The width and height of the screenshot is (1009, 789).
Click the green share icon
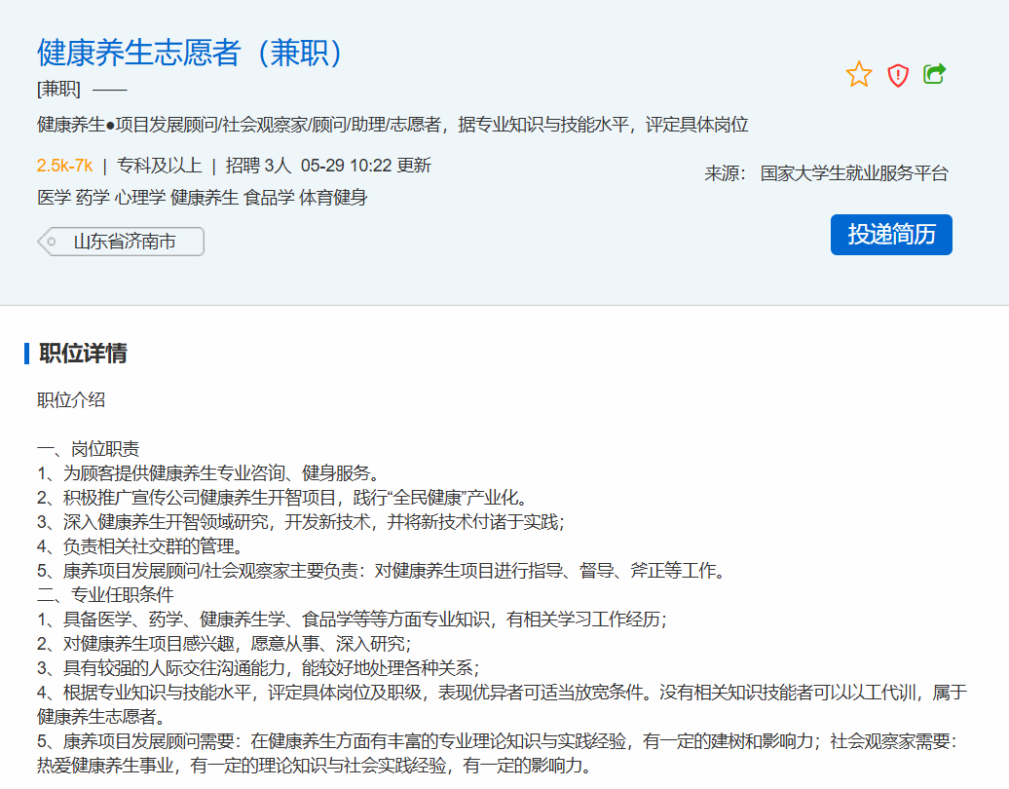point(935,74)
